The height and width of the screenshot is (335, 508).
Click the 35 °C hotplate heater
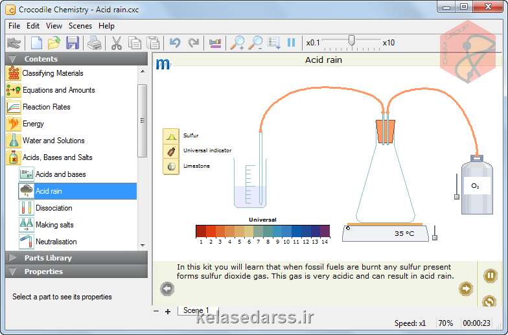click(x=386, y=233)
